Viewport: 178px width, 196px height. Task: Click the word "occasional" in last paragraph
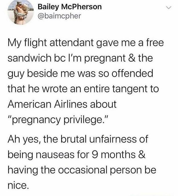click(83, 170)
